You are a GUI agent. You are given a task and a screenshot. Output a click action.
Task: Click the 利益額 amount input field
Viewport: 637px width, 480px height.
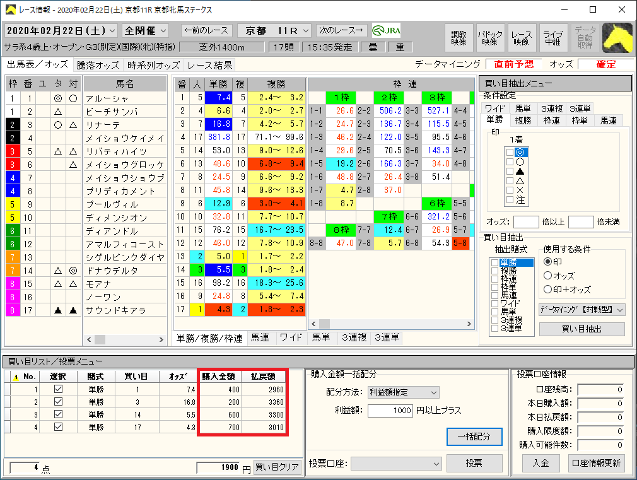(389, 411)
